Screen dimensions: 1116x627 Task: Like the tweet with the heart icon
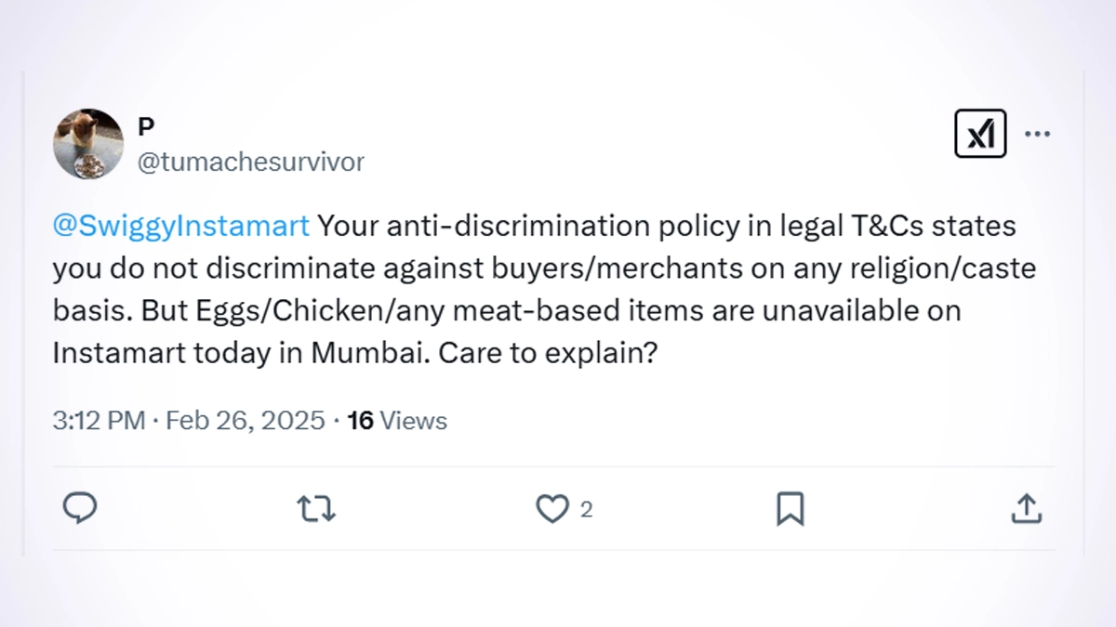pyautogui.click(x=552, y=508)
